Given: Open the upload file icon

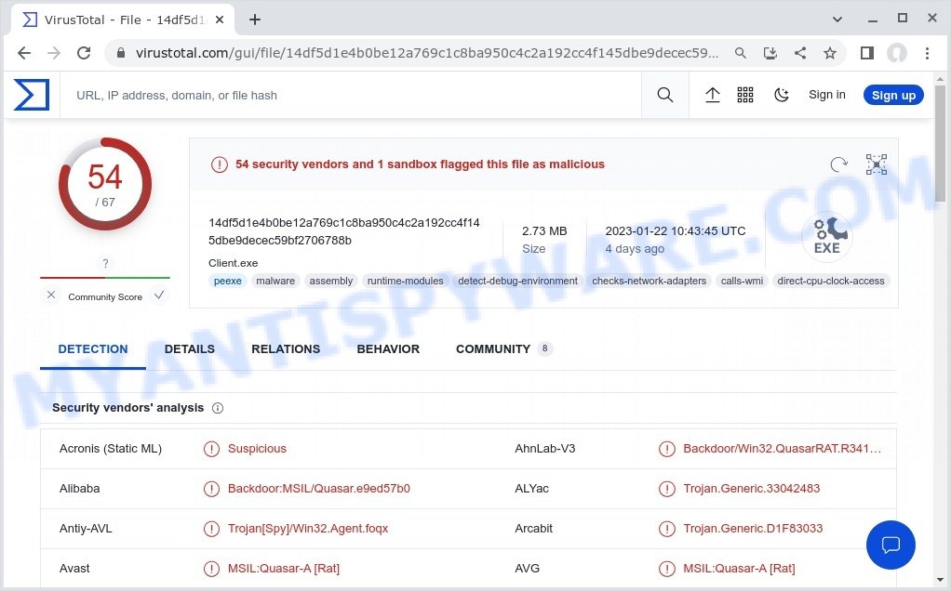Looking at the screenshot, I should (x=712, y=95).
